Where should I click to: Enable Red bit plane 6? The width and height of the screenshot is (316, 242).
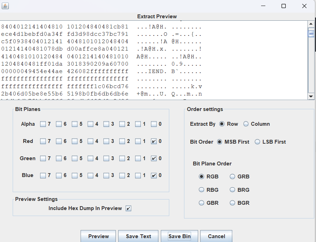(59, 141)
